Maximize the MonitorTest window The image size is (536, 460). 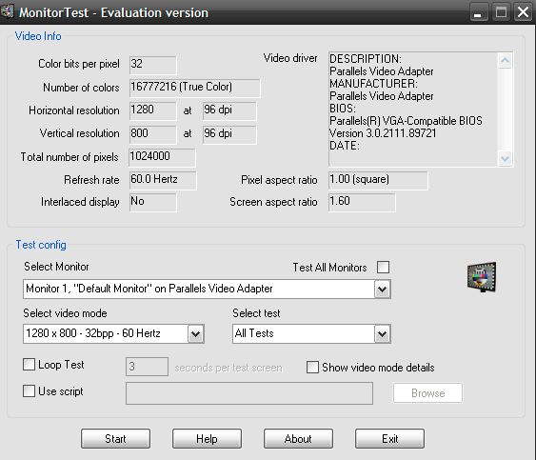[x=501, y=12]
